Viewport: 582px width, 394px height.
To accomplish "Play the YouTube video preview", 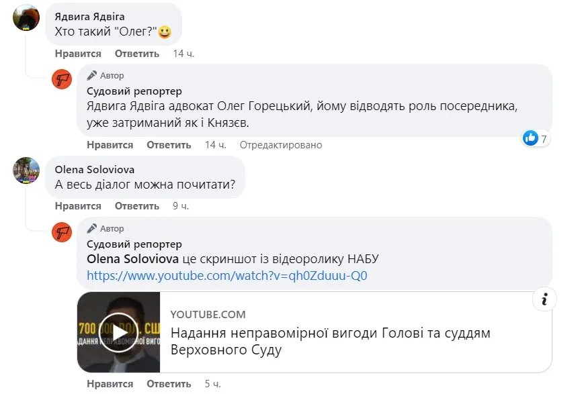I will 119,332.
